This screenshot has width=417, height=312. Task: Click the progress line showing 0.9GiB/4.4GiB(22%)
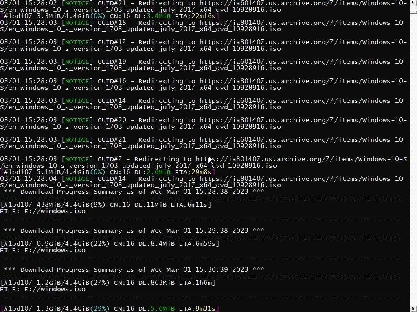click(x=110, y=244)
